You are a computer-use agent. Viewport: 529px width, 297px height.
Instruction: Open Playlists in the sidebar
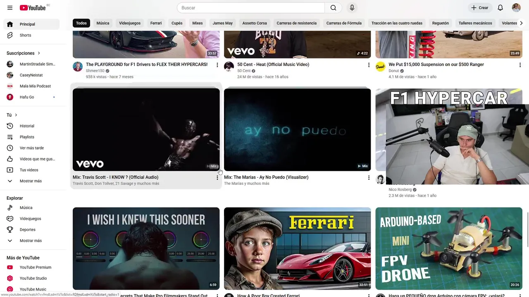pos(31,137)
